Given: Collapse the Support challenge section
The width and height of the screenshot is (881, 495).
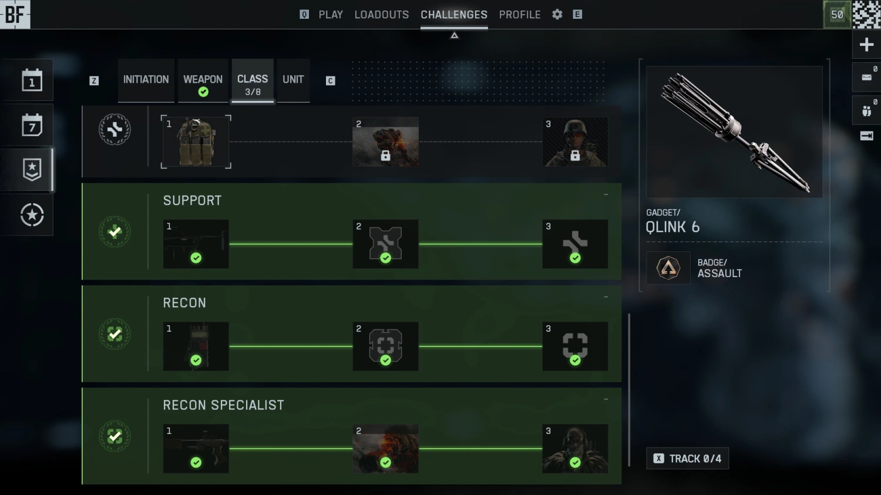Looking at the screenshot, I should 606,195.
